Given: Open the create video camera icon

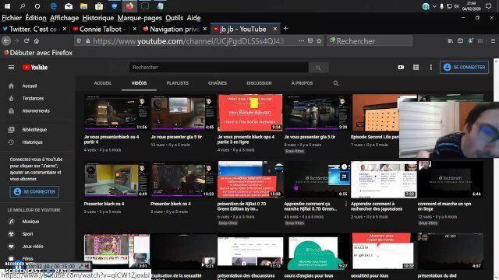Looking at the screenshot, I should (401, 68).
